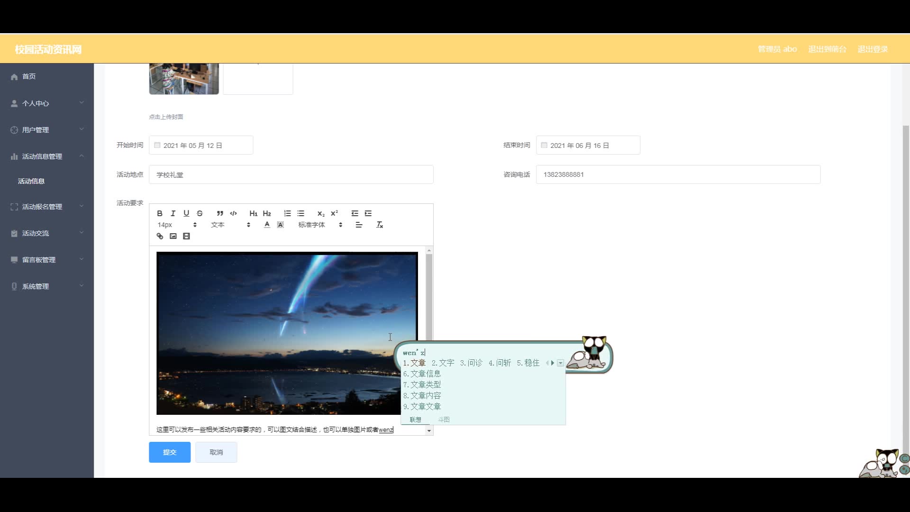Open the text background color picker
Image resolution: width=910 pixels, height=512 pixels.
tap(280, 225)
